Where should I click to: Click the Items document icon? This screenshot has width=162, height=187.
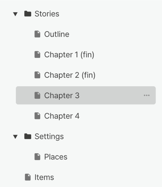(x=28, y=177)
